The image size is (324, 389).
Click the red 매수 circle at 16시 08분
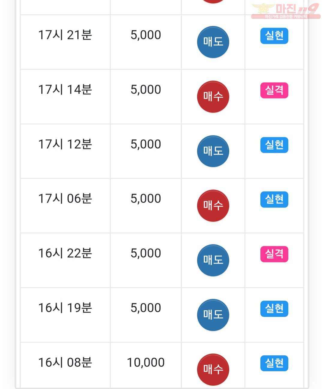(213, 369)
